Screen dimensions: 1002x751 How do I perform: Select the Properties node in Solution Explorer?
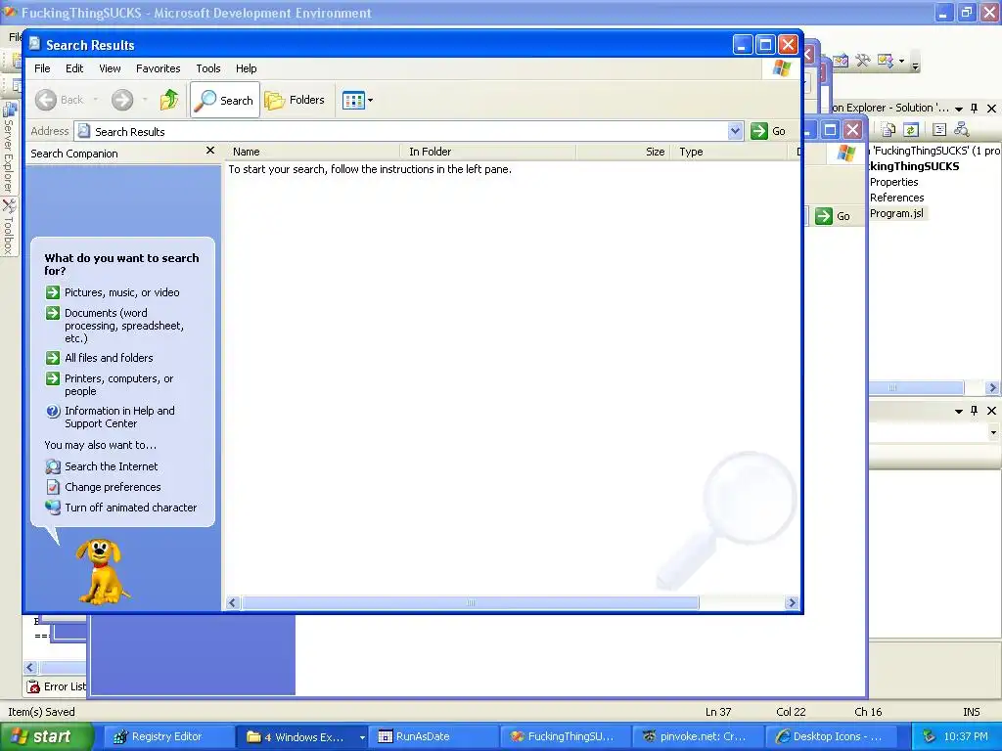click(x=894, y=182)
